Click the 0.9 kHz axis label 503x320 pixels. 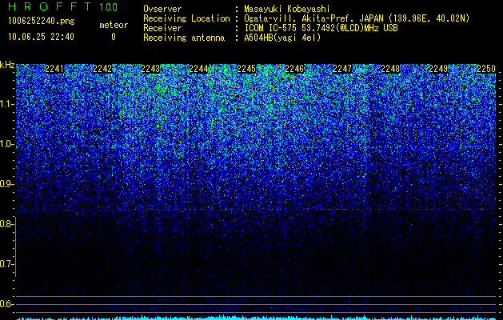coord(6,184)
